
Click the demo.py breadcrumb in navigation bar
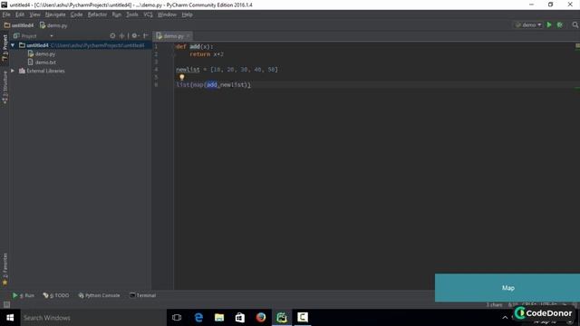point(53,25)
